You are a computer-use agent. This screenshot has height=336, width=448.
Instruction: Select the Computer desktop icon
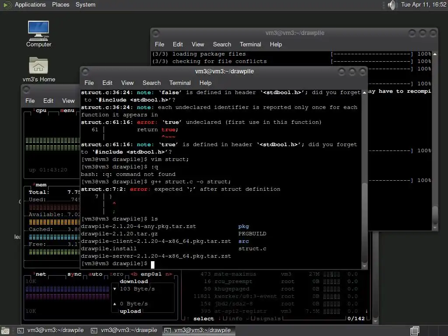click(38, 34)
